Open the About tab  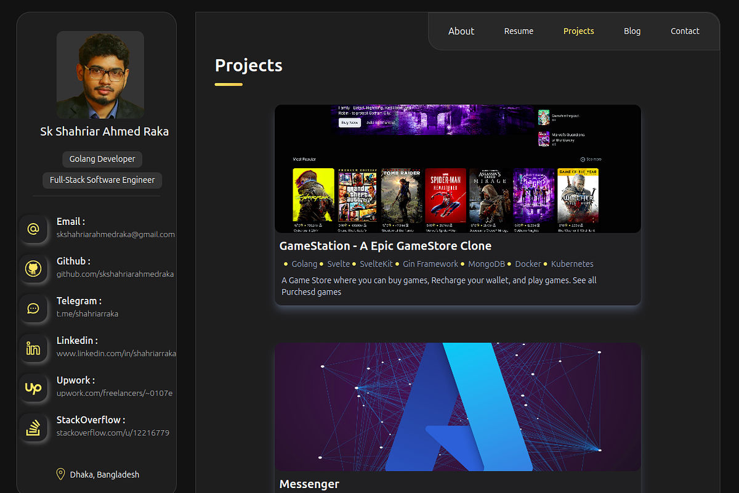(x=461, y=31)
